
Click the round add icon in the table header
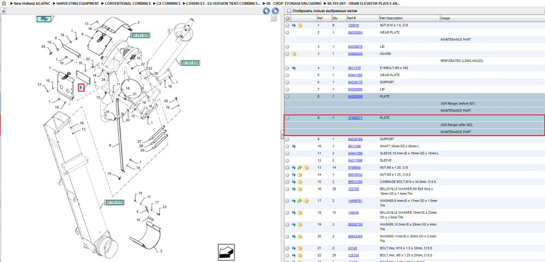[287, 18]
